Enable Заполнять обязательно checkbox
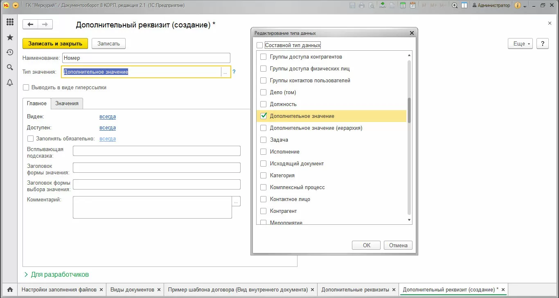The width and height of the screenshot is (559, 298). (30, 139)
